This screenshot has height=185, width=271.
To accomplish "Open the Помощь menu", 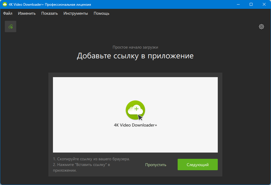I will pyautogui.click(x=101, y=13).
